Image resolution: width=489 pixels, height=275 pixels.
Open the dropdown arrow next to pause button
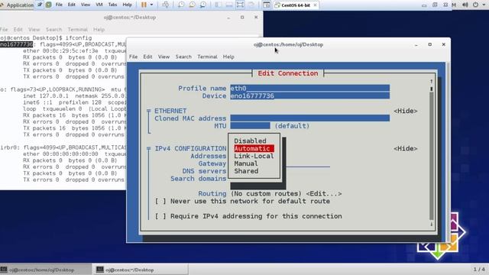(151, 5)
